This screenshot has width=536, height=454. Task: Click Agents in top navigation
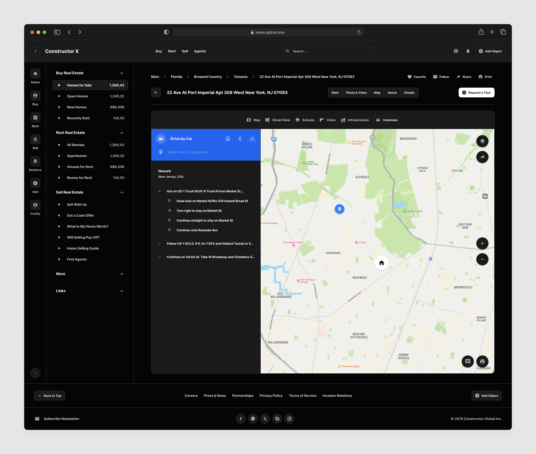[200, 51]
